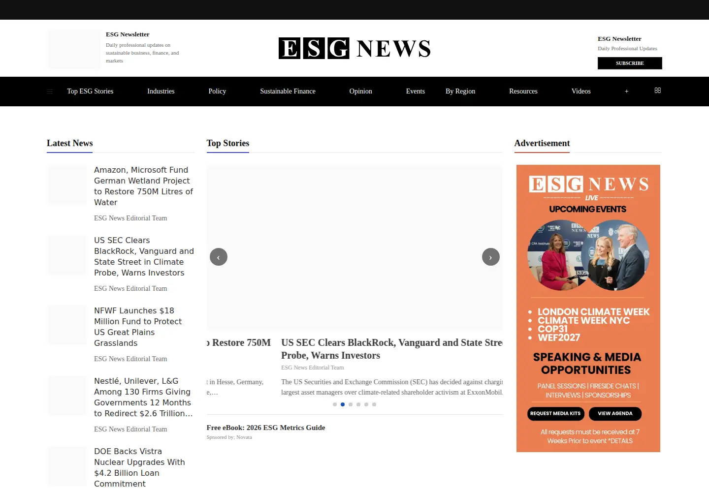Image resolution: width=709 pixels, height=492 pixels.
Task: Open the Videos menu item
Action: point(581,91)
